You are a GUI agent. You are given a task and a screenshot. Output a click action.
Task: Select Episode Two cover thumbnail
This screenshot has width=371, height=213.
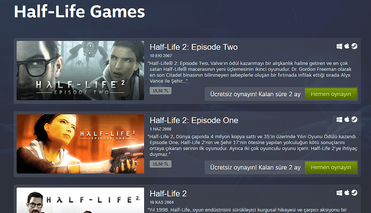80,70
